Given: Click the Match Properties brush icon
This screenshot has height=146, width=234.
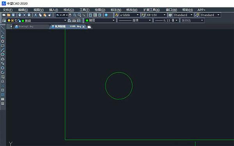Looking at the screenshot, I should pos(50,15).
